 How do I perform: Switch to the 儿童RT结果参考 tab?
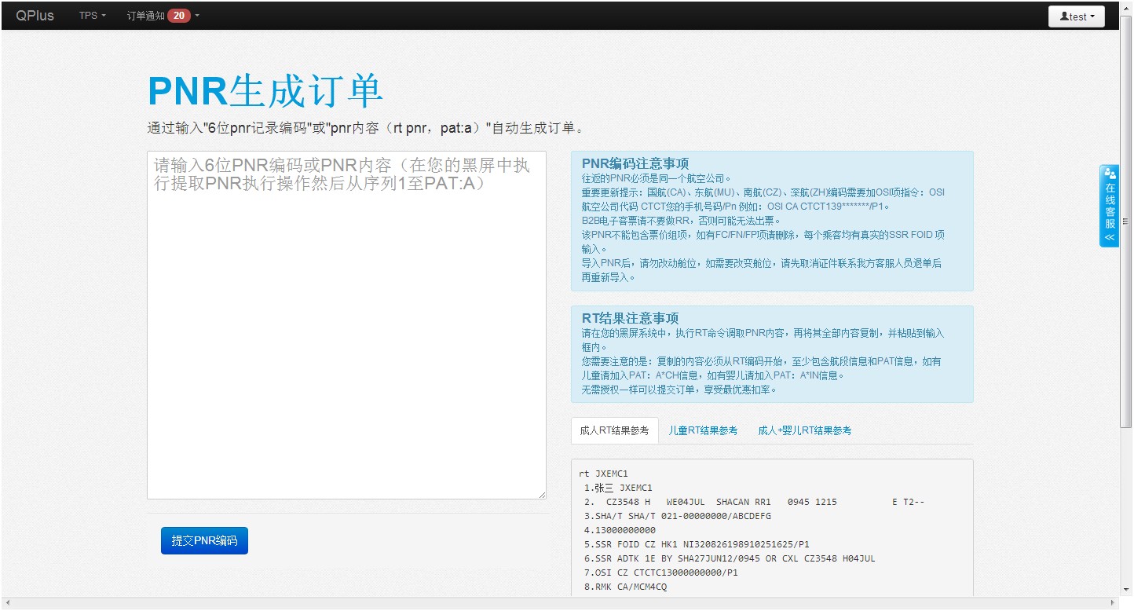[703, 430]
